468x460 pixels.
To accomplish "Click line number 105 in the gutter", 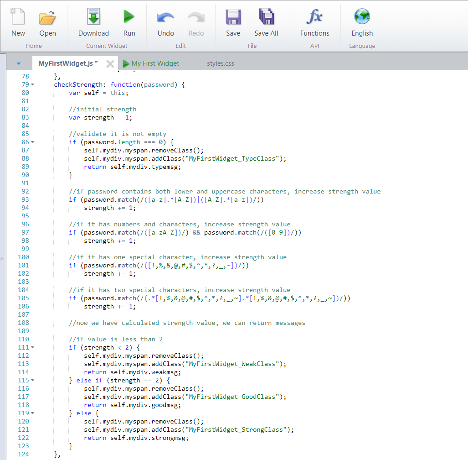I will (23, 298).
